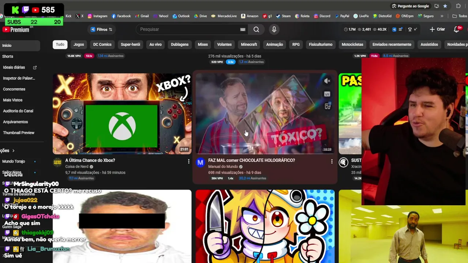The image size is (468, 263).
Task: Select the Tudo filter chip
Action: pos(60,45)
